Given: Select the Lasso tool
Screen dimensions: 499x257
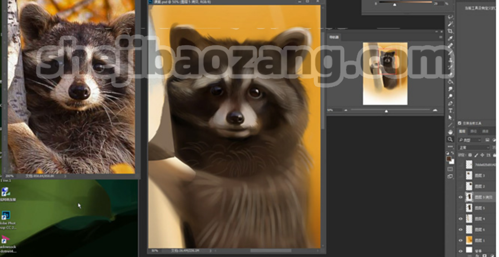Looking at the screenshot, I should 450,16.
